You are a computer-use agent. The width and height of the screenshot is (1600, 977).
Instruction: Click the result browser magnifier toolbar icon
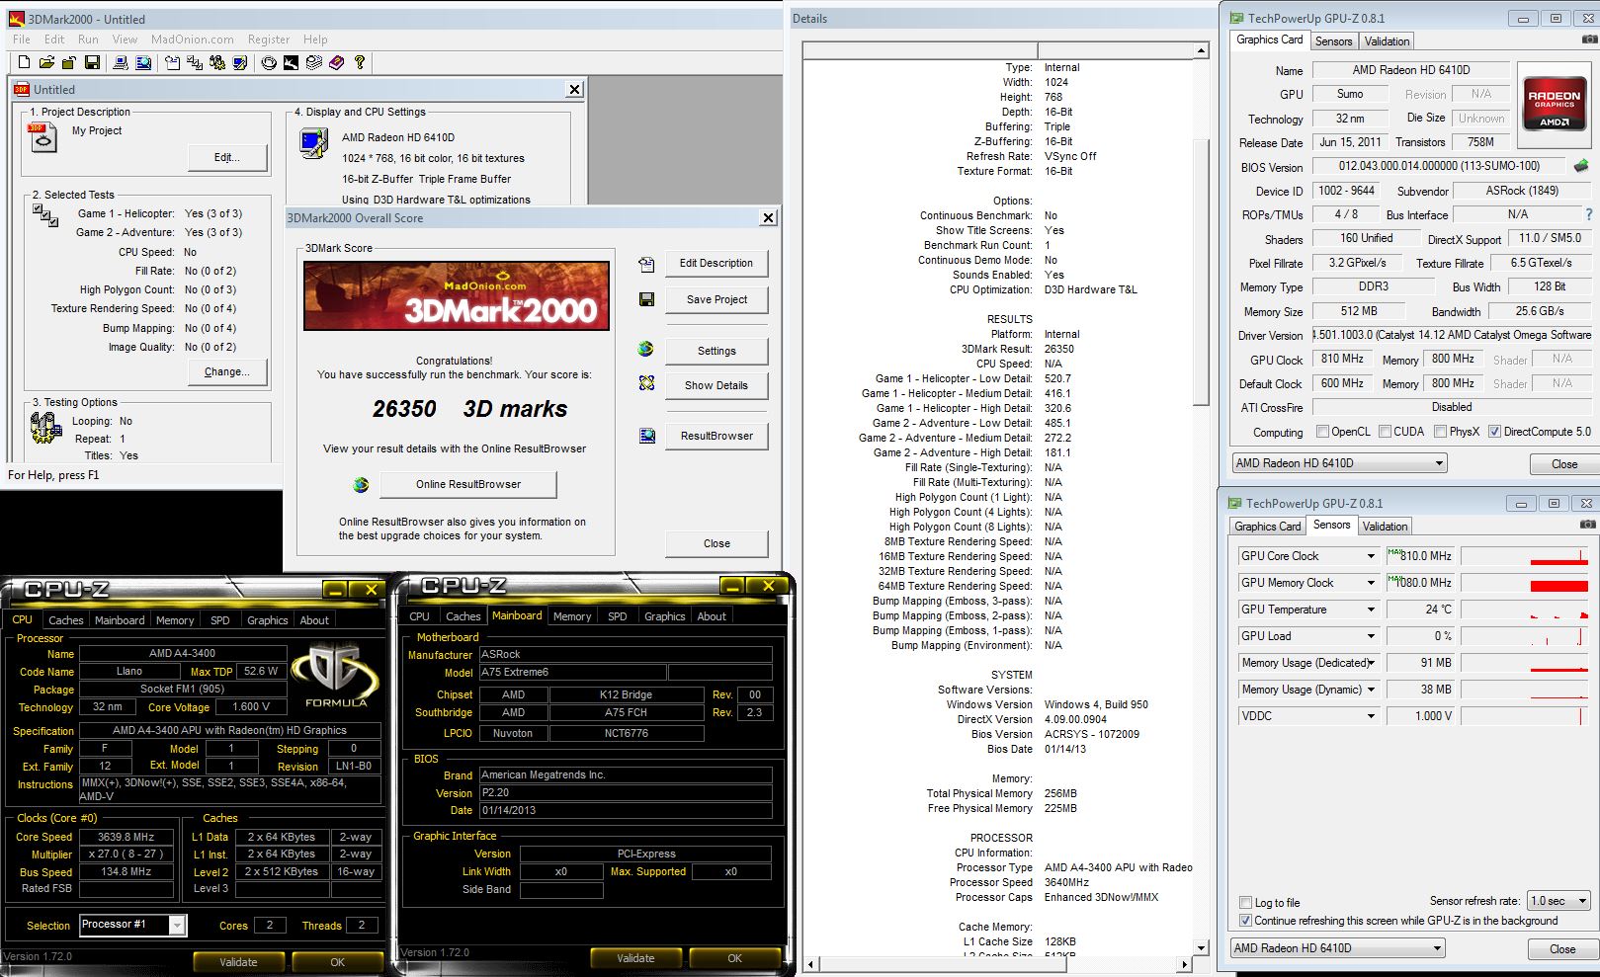tap(143, 62)
